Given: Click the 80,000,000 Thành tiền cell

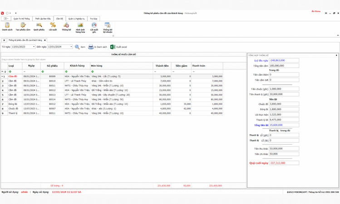Looking at the screenshot, I should (162, 99).
